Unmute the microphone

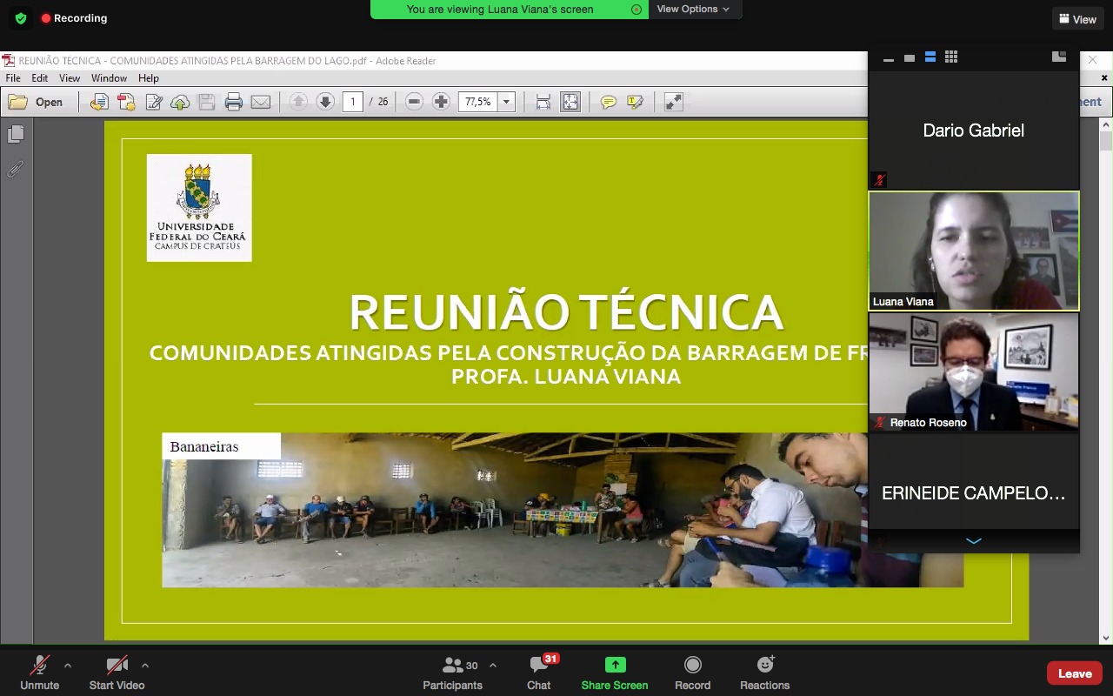(39, 673)
